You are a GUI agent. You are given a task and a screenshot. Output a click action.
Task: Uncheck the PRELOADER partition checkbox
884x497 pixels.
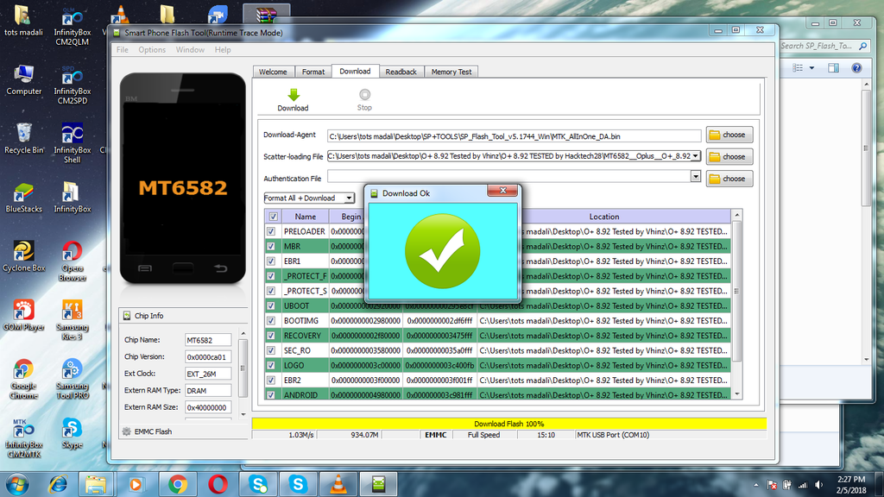click(x=272, y=231)
